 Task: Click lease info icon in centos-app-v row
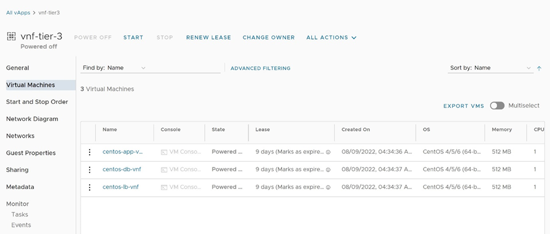point(328,152)
